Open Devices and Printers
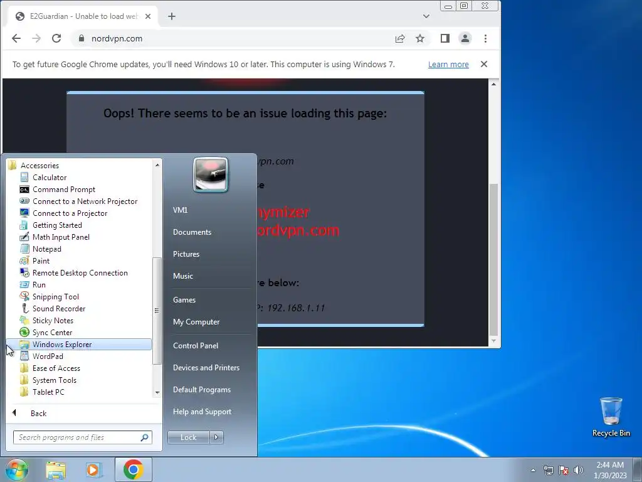Viewport: 642px width, 482px height. pos(206,368)
